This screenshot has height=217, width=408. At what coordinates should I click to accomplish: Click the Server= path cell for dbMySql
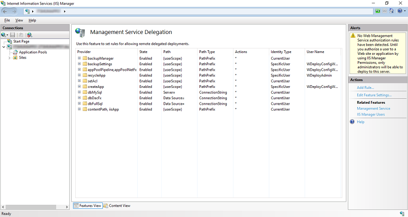click(x=169, y=92)
